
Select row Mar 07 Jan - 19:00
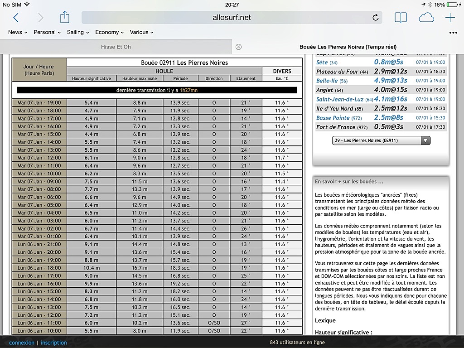pos(157,103)
